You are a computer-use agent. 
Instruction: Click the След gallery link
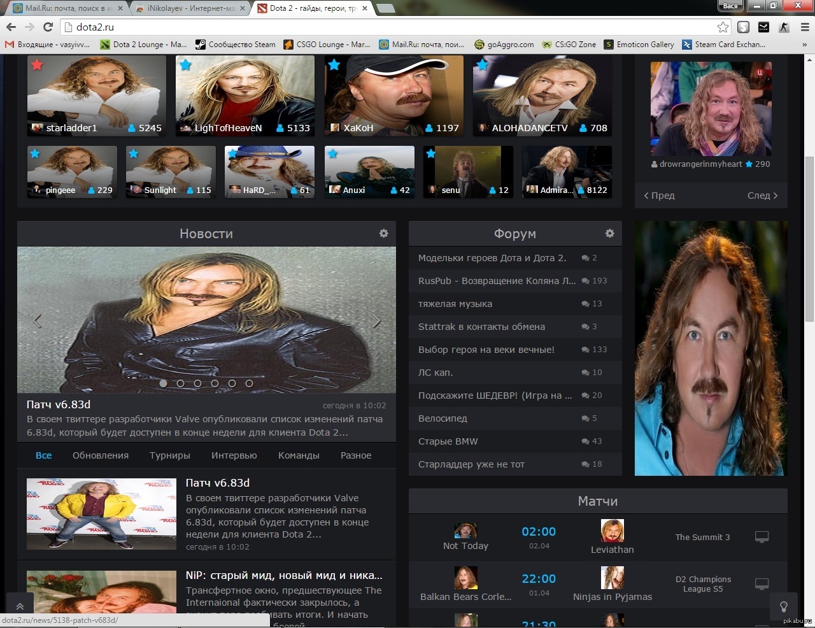[x=763, y=196]
